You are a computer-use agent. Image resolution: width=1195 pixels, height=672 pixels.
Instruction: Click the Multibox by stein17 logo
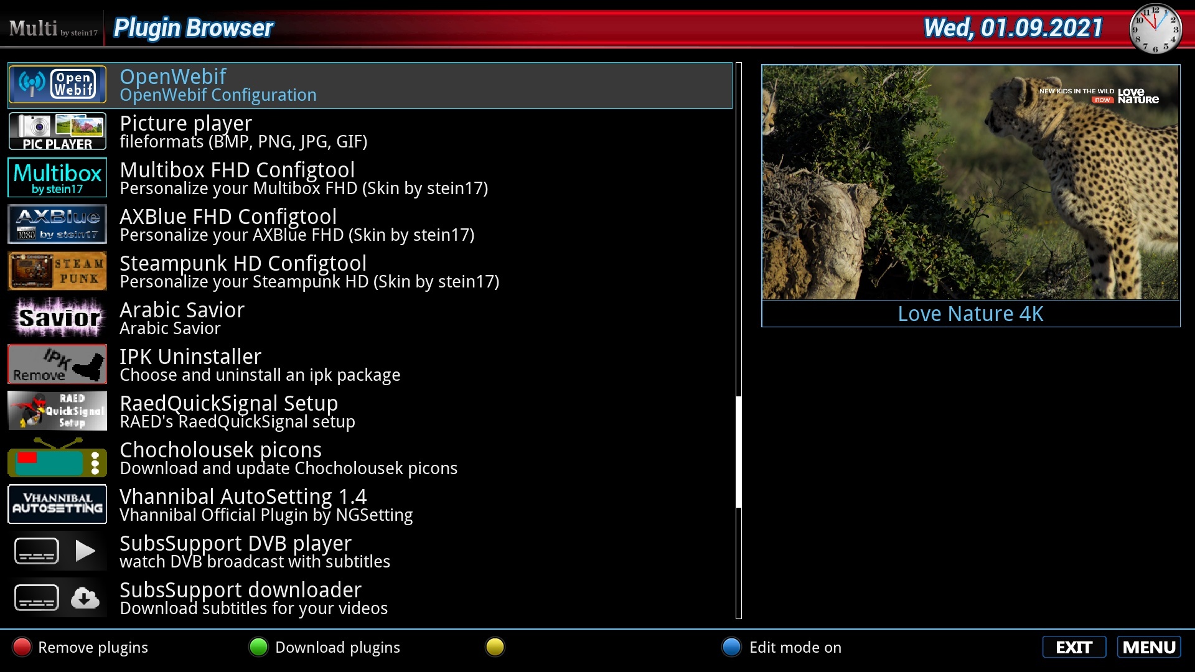pyautogui.click(x=57, y=178)
